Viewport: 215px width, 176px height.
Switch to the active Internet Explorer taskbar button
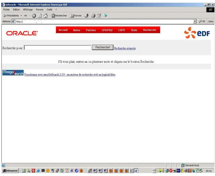pos(136,171)
